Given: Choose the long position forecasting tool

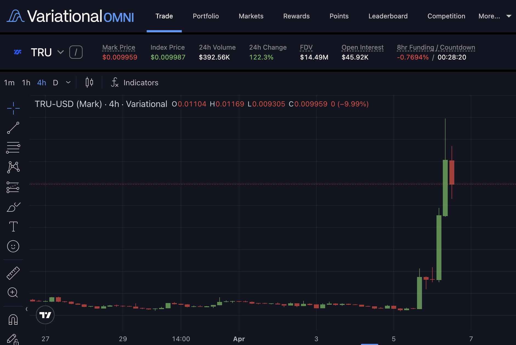Looking at the screenshot, I should 13,187.
